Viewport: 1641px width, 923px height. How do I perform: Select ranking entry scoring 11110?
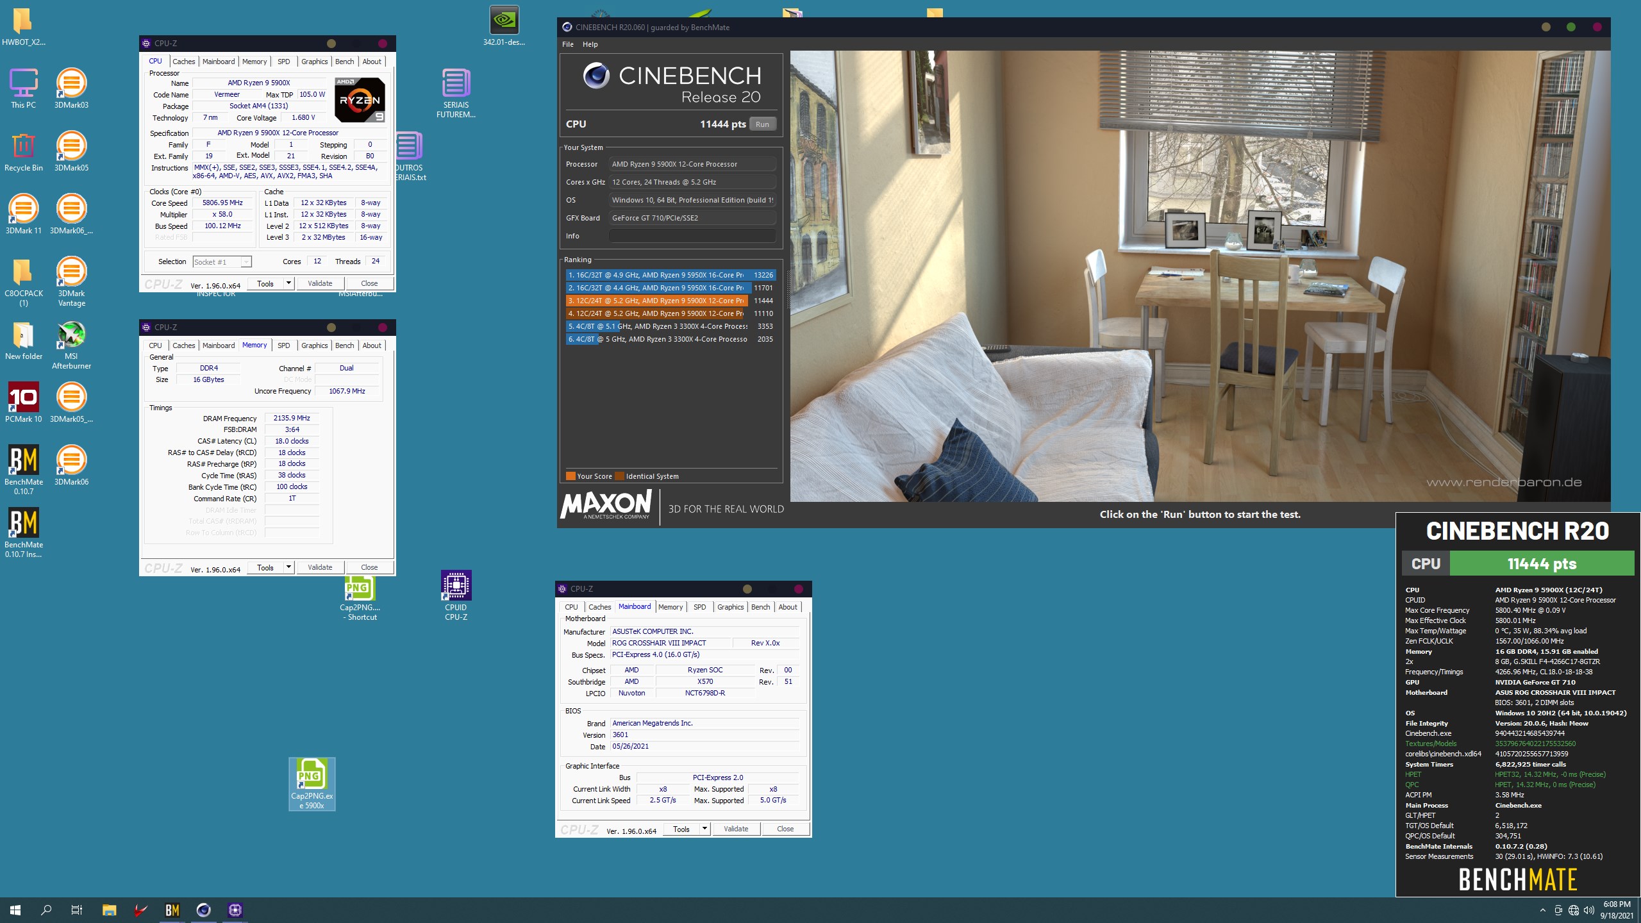click(x=671, y=313)
